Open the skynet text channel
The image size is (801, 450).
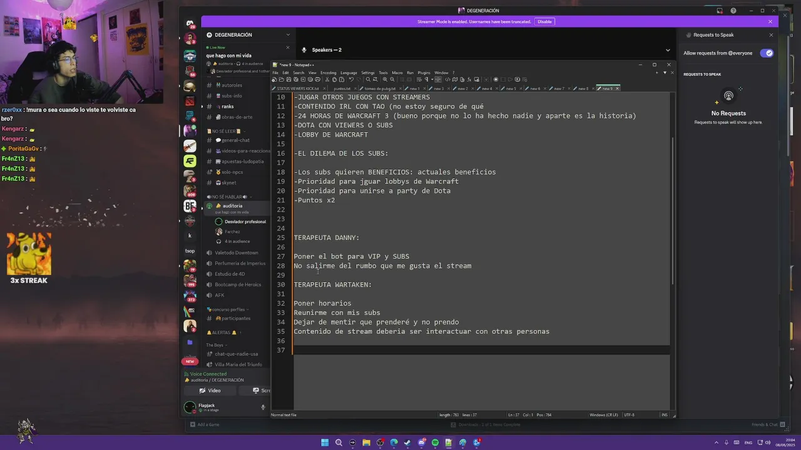pos(229,182)
